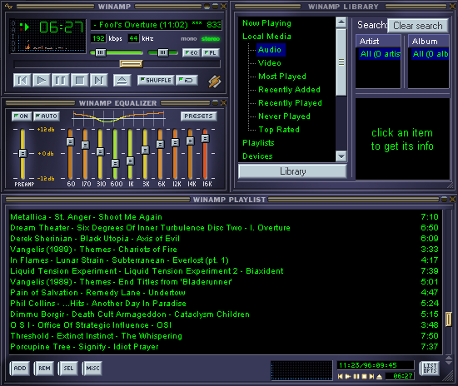Click mini Stop button in playlist footer
The width and height of the screenshot is (458, 386).
click(364, 377)
